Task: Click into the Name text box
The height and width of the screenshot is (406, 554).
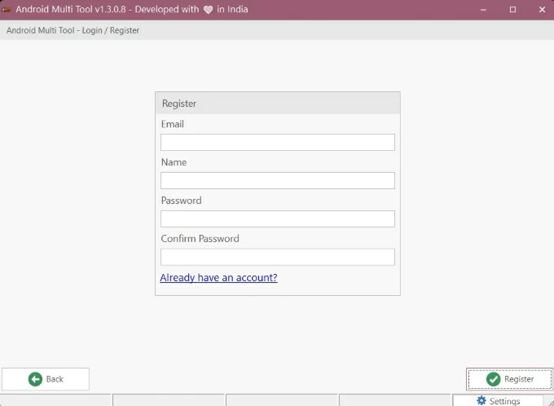Action: tap(277, 181)
